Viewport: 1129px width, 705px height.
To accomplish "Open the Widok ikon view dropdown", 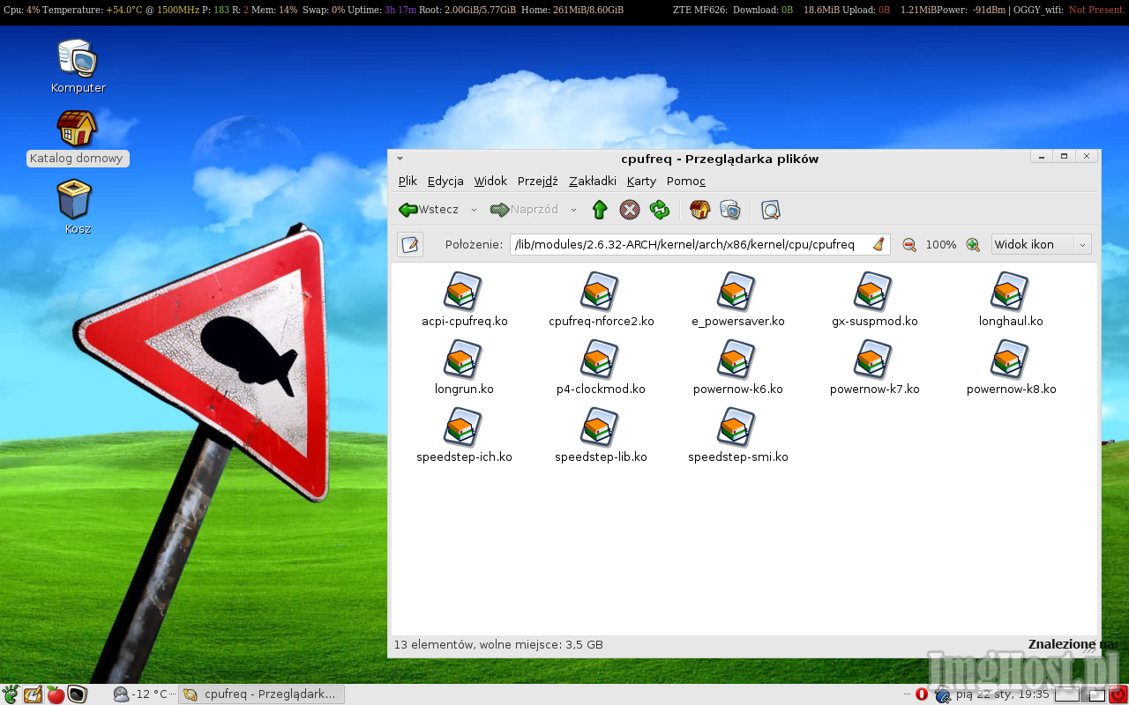I will click(1042, 244).
